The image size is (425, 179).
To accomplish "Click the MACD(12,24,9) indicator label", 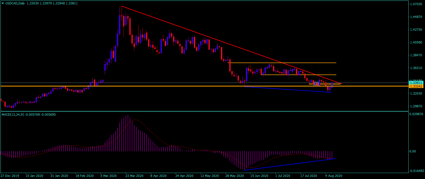I will 13,114.
